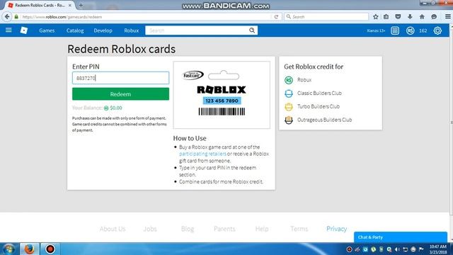Click the Roblox gift card sample image
The width and height of the screenshot is (453, 255).
coord(222,95)
